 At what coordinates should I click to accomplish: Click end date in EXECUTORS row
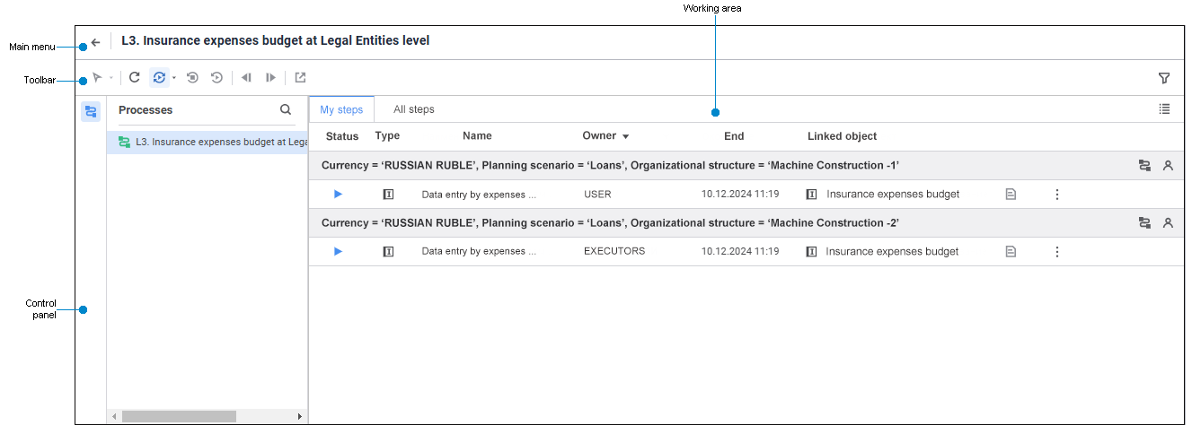click(740, 252)
